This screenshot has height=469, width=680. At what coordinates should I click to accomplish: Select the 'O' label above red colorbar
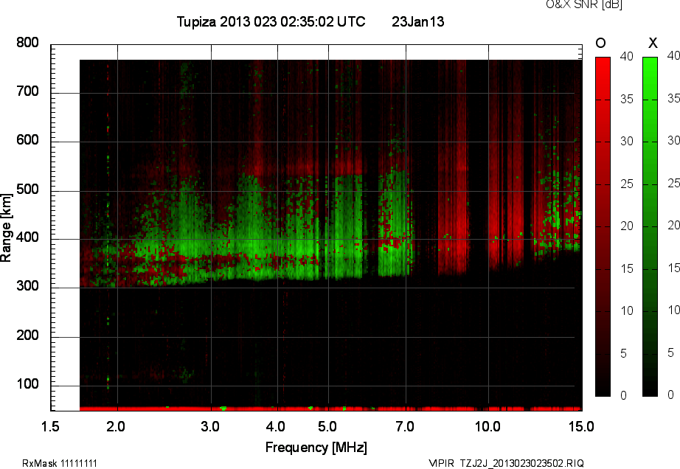pos(600,43)
